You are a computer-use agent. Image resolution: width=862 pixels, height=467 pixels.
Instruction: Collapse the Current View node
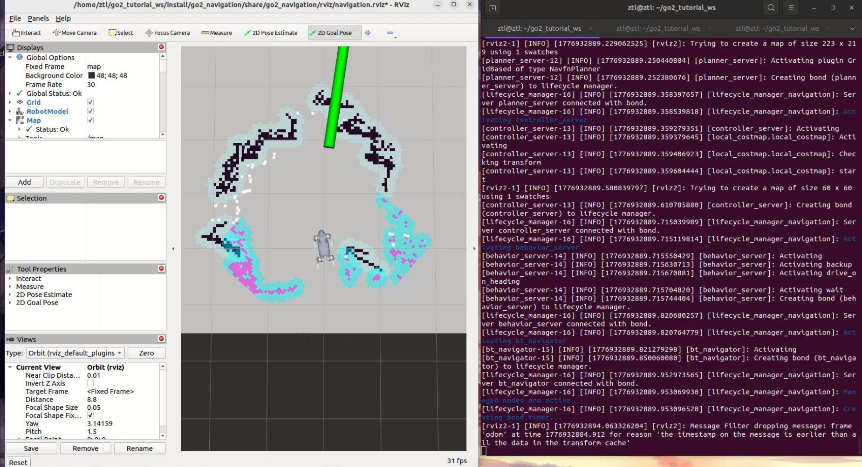click(10, 367)
